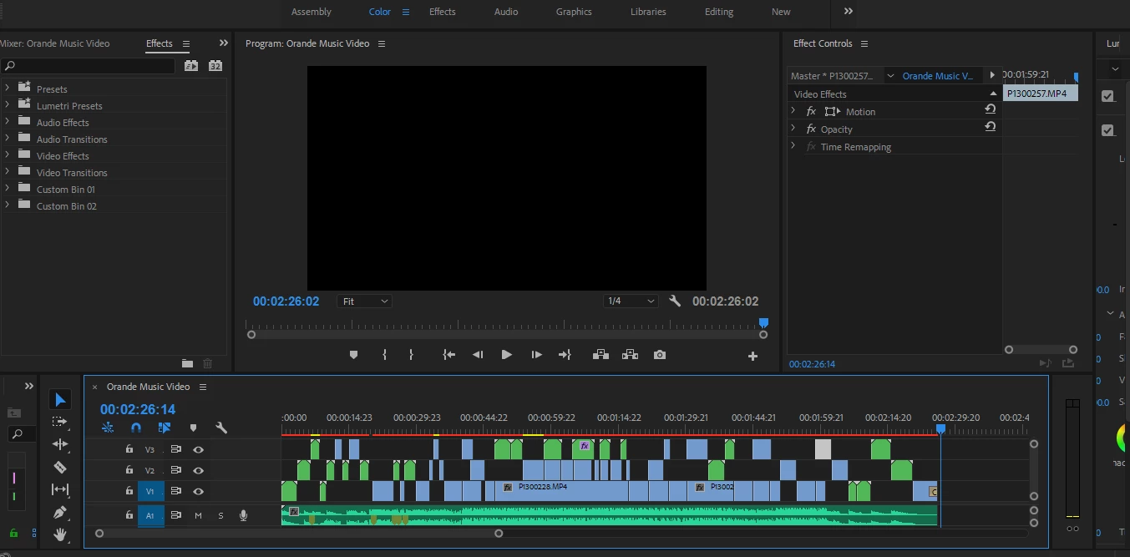Add marker in the timeline panel
The height and width of the screenshot is (557, 1130).
(x=193, y=428)
